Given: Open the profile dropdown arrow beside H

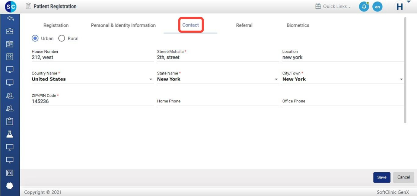Looking at the screenshot, I should click(409, 1).
